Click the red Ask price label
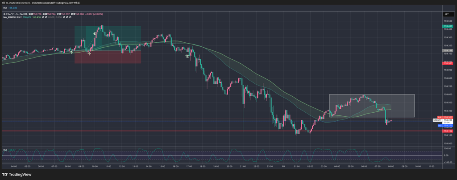457x180 pixels. point(446,117)
